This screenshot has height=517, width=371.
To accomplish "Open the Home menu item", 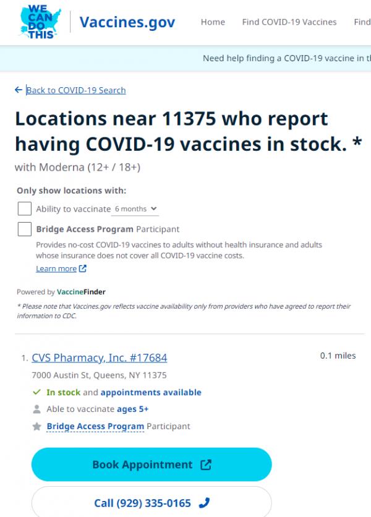I will point(213,22).
